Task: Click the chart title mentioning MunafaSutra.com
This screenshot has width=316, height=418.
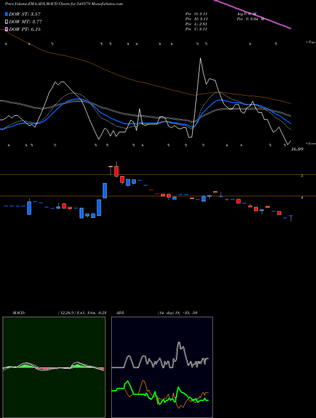Action: [64, 4]
